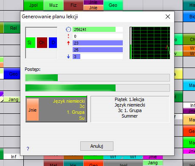This screenshot has height=166, width=195.
Task: Select the Jang cell at bottom right
Action: [153, 163]
